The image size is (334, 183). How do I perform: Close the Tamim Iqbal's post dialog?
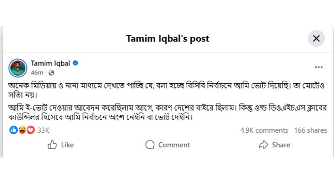316,38
